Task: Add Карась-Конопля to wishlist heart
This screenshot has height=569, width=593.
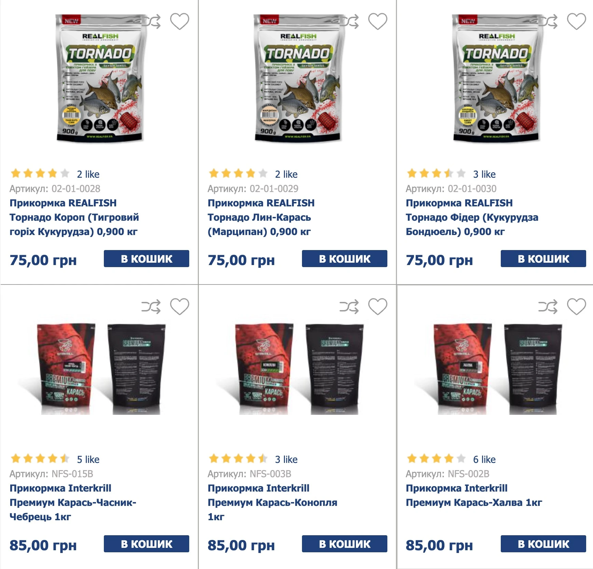Action: pos(378,307)
